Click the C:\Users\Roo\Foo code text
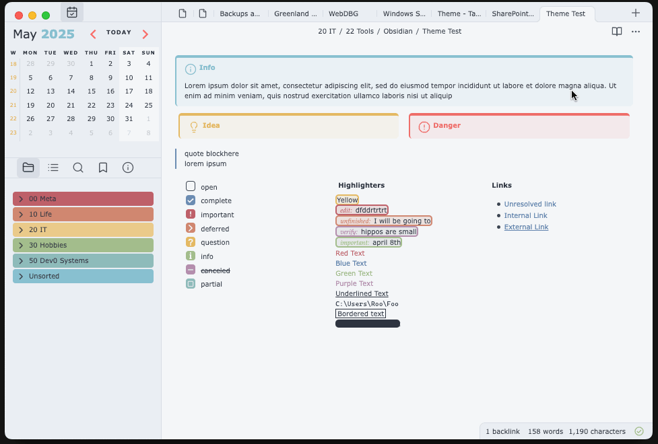Viewport: 658px width, 444px height. pyautogui.click(x=367, y=304)
